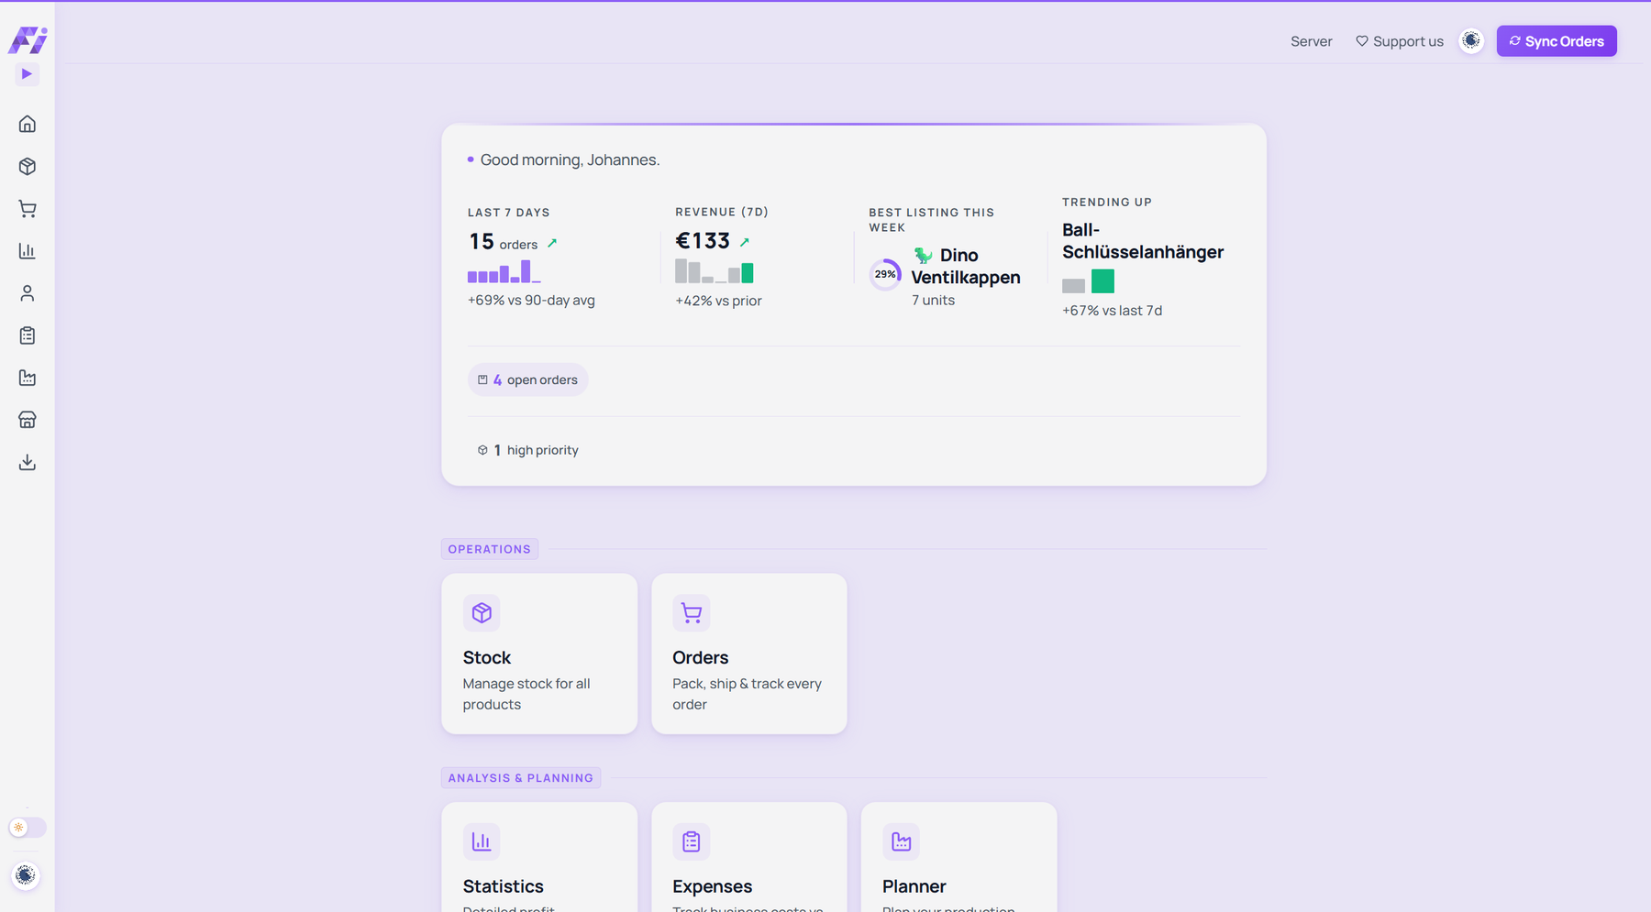Click the Orders card cart icon
1651x912 pixels.
[x=692, y=612]
